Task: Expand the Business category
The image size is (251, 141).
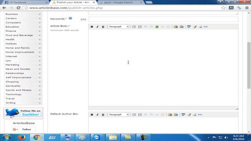Action: pyautogui.click(x=40, y=14)
